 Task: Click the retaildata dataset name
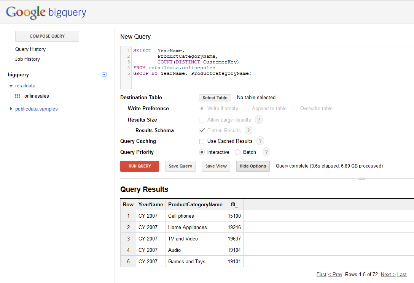click(25, 85)
